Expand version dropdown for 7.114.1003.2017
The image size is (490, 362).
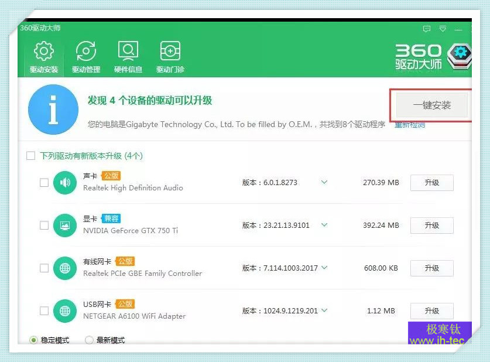[x=324, y=267]
